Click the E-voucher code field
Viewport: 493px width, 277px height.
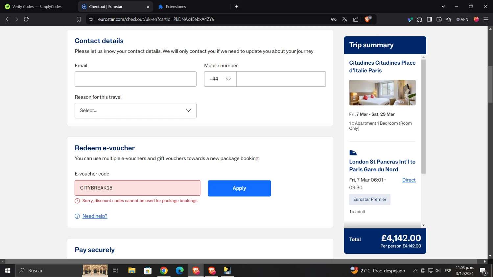137,188
